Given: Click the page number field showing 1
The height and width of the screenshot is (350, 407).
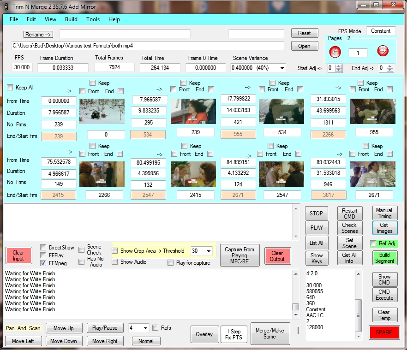Looking at the screenshot, I should [x=358, y=53].
